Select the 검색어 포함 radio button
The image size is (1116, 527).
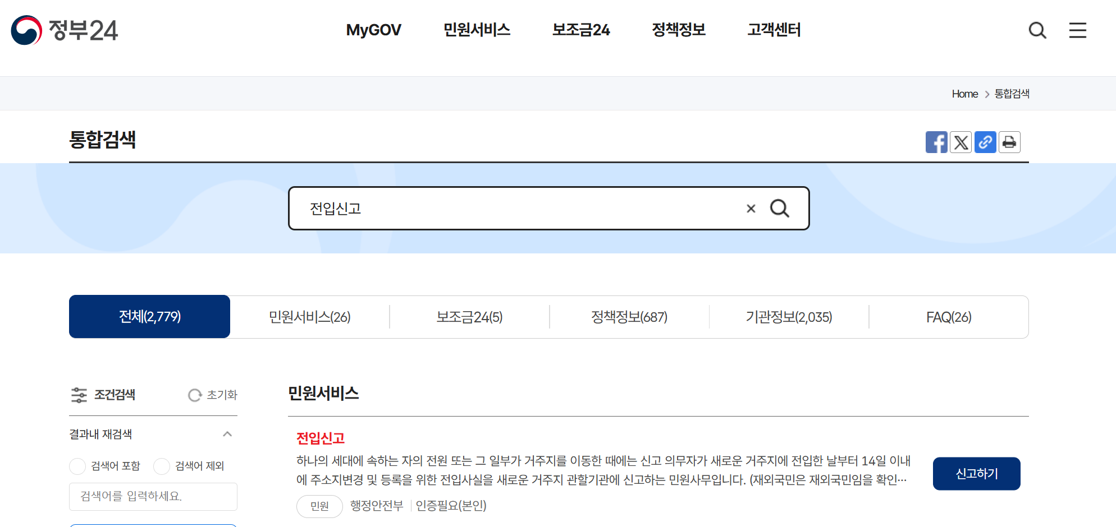point(77,466)
